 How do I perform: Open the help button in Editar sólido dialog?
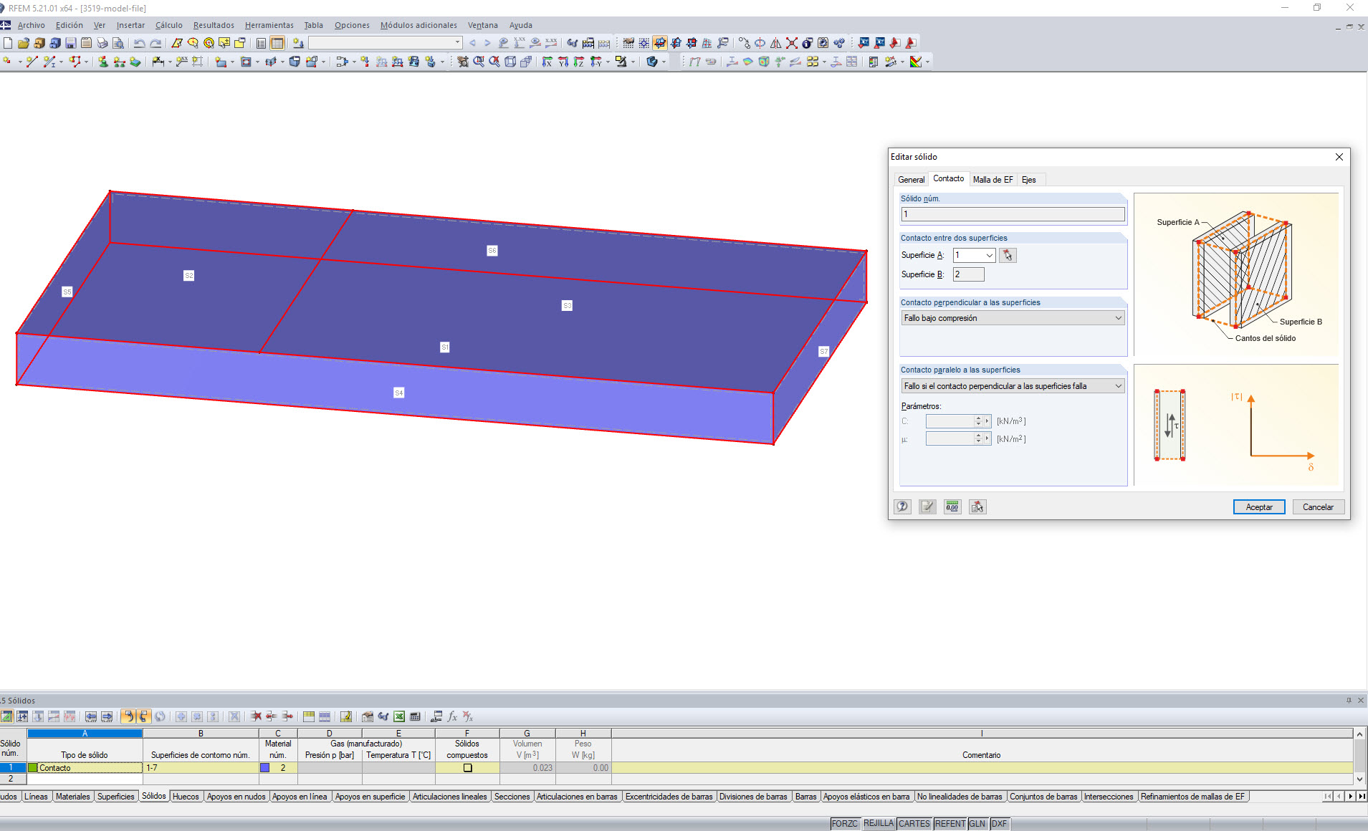pos(902,506)
